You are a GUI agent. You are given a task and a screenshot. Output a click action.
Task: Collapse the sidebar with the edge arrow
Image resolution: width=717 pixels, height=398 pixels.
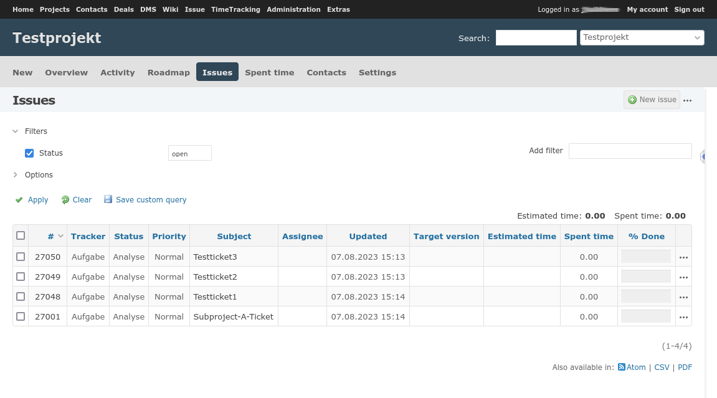pos(703,157)
